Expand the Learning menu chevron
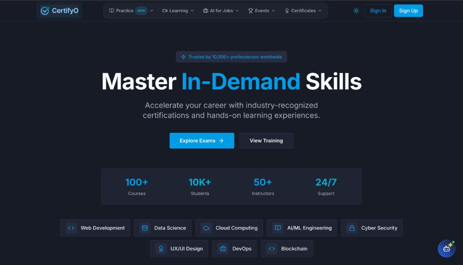 (192, 11)
